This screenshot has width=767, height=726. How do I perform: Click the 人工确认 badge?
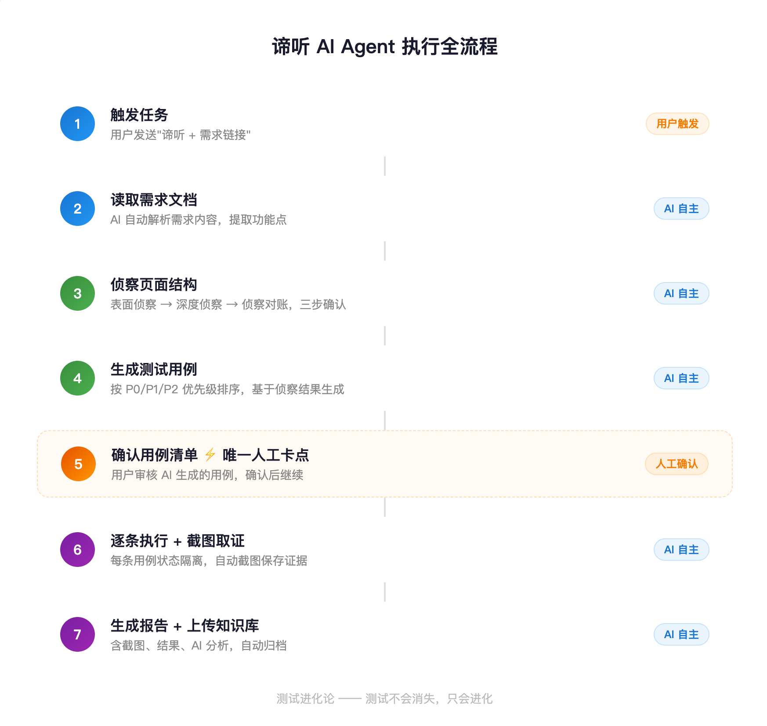(676, 464)
